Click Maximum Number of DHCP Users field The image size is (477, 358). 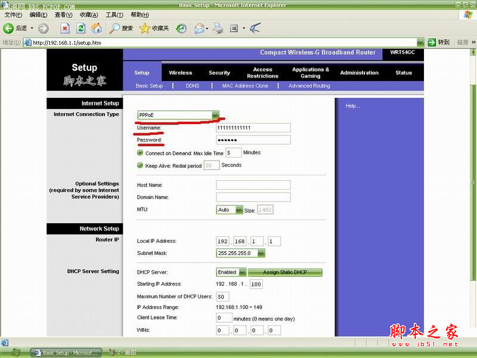[222, 297]
